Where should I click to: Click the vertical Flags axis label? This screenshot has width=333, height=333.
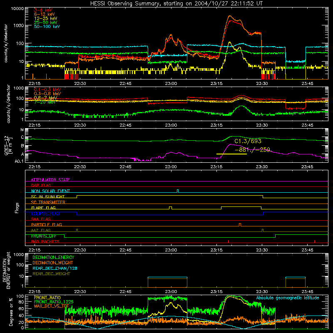[17, 208]
